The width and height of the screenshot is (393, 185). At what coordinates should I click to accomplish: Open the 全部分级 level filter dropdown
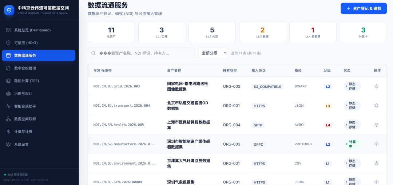tap(213, 53)
